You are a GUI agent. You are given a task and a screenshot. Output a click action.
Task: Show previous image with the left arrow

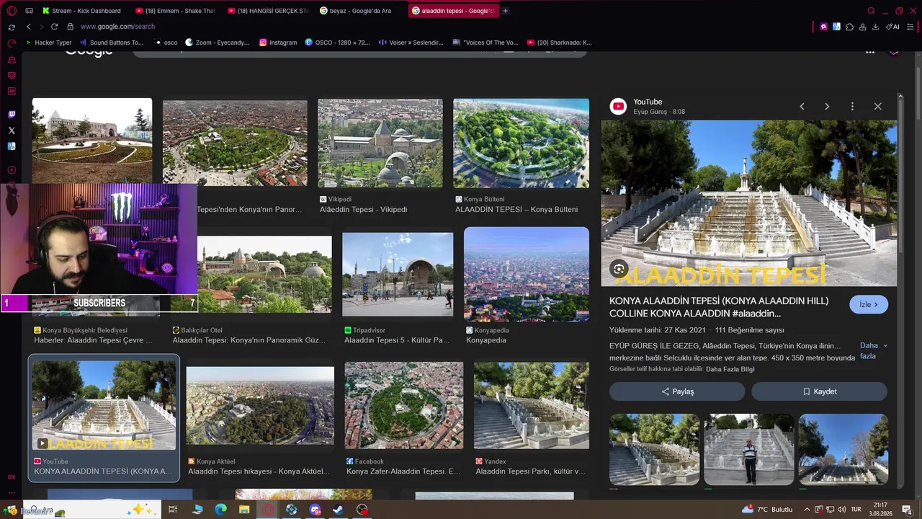click(802, 107)
